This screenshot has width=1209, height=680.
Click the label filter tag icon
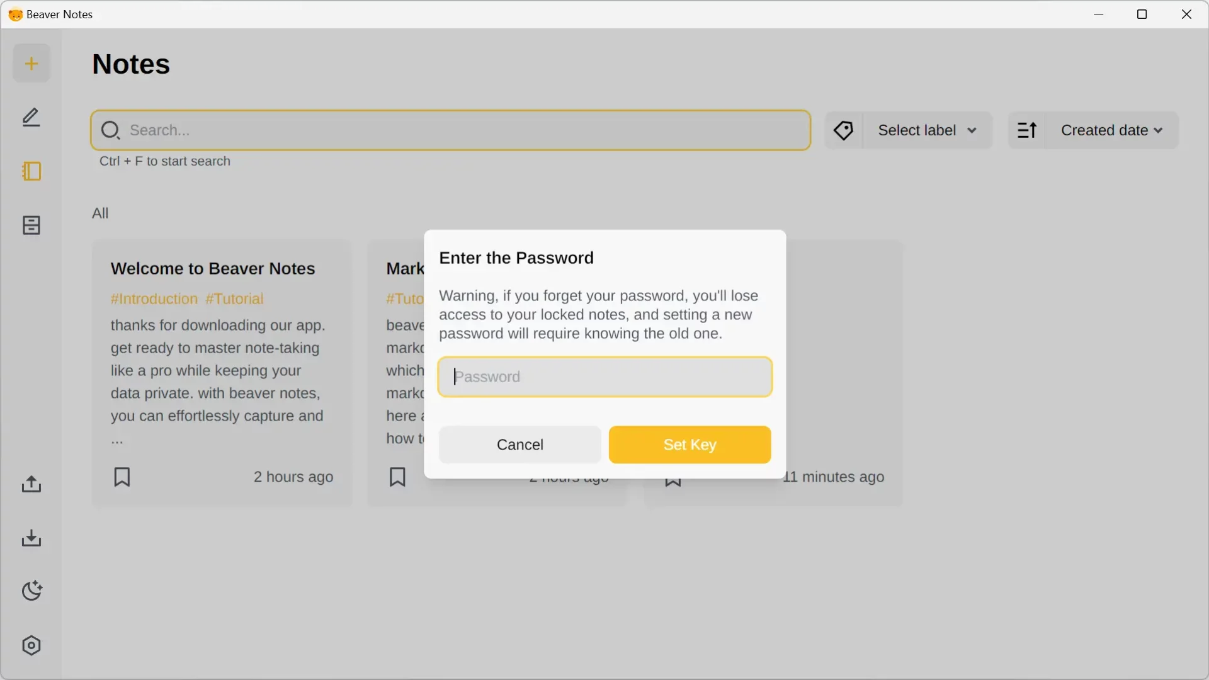point(844,130)
